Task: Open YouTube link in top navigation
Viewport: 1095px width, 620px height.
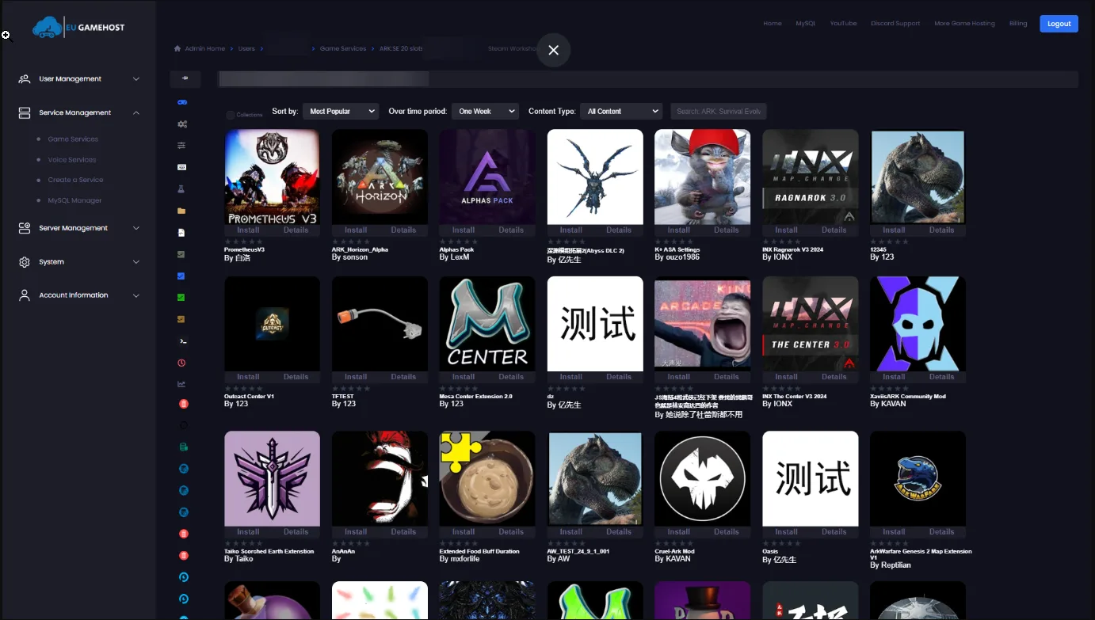Action: coord(843,24)
